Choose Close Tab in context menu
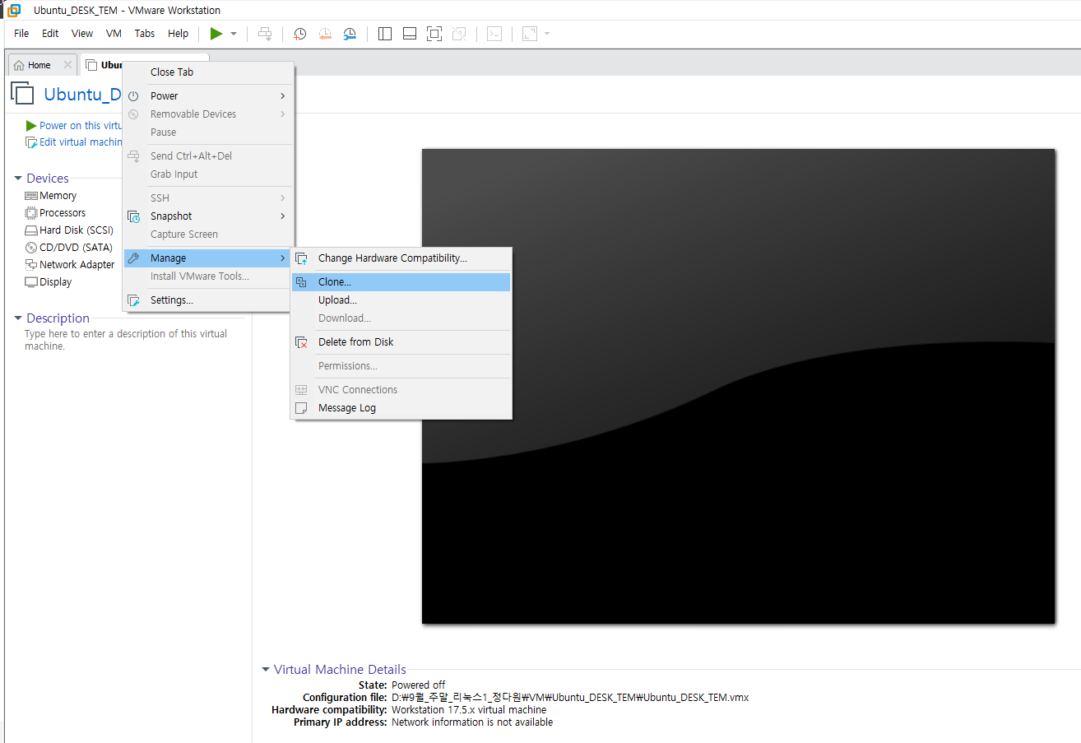Viewport: 1081px width, 743px height. pos(207,72)
